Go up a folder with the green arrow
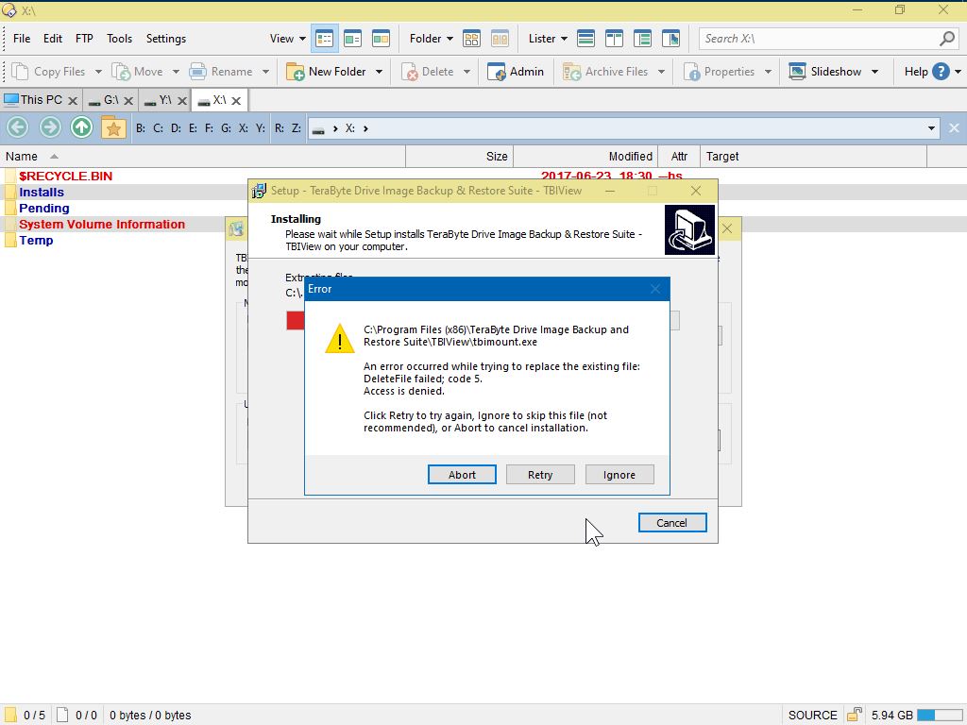 (81, 127)
